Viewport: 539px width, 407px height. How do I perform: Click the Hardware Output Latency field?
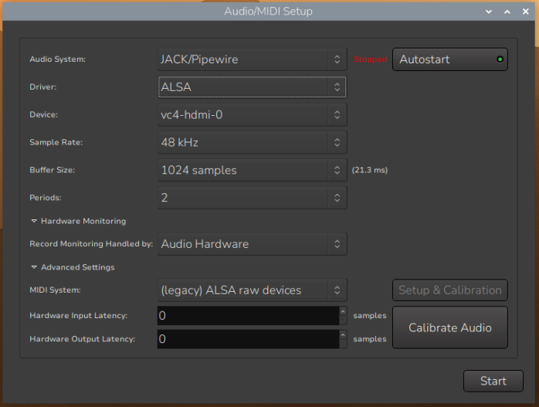247,339
